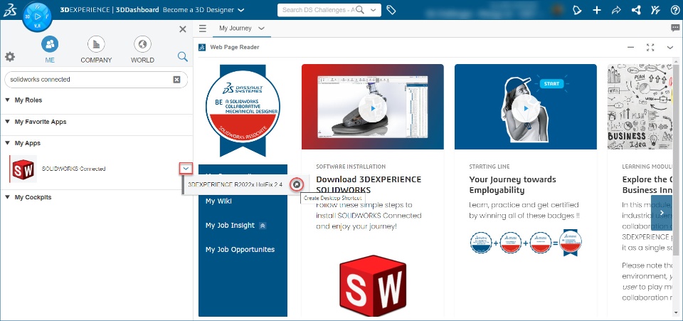
Task: Play the Software Installation video
Action: 372,107
